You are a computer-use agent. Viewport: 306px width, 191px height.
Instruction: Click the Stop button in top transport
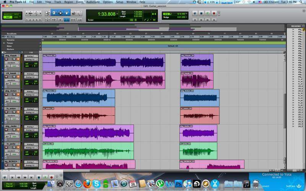pos(201,13)
